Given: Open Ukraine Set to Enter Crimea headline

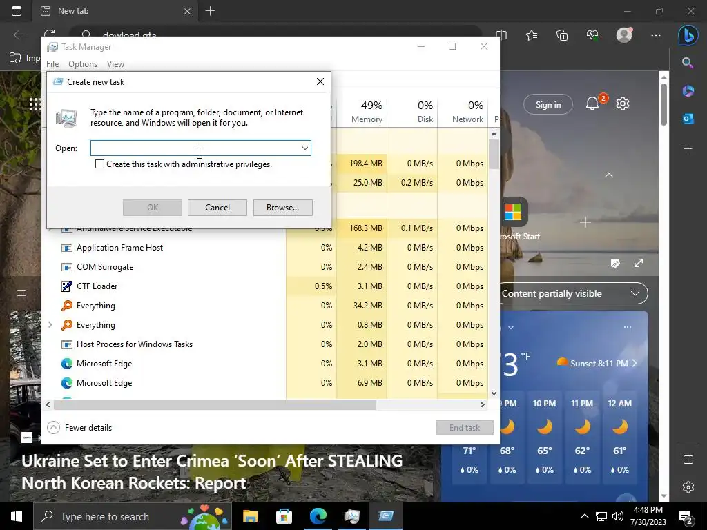Looking at the screenshot, I should 212,472.
